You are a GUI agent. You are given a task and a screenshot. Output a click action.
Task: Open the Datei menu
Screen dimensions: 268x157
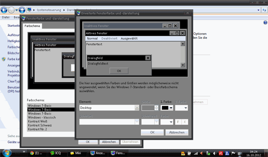5,17
